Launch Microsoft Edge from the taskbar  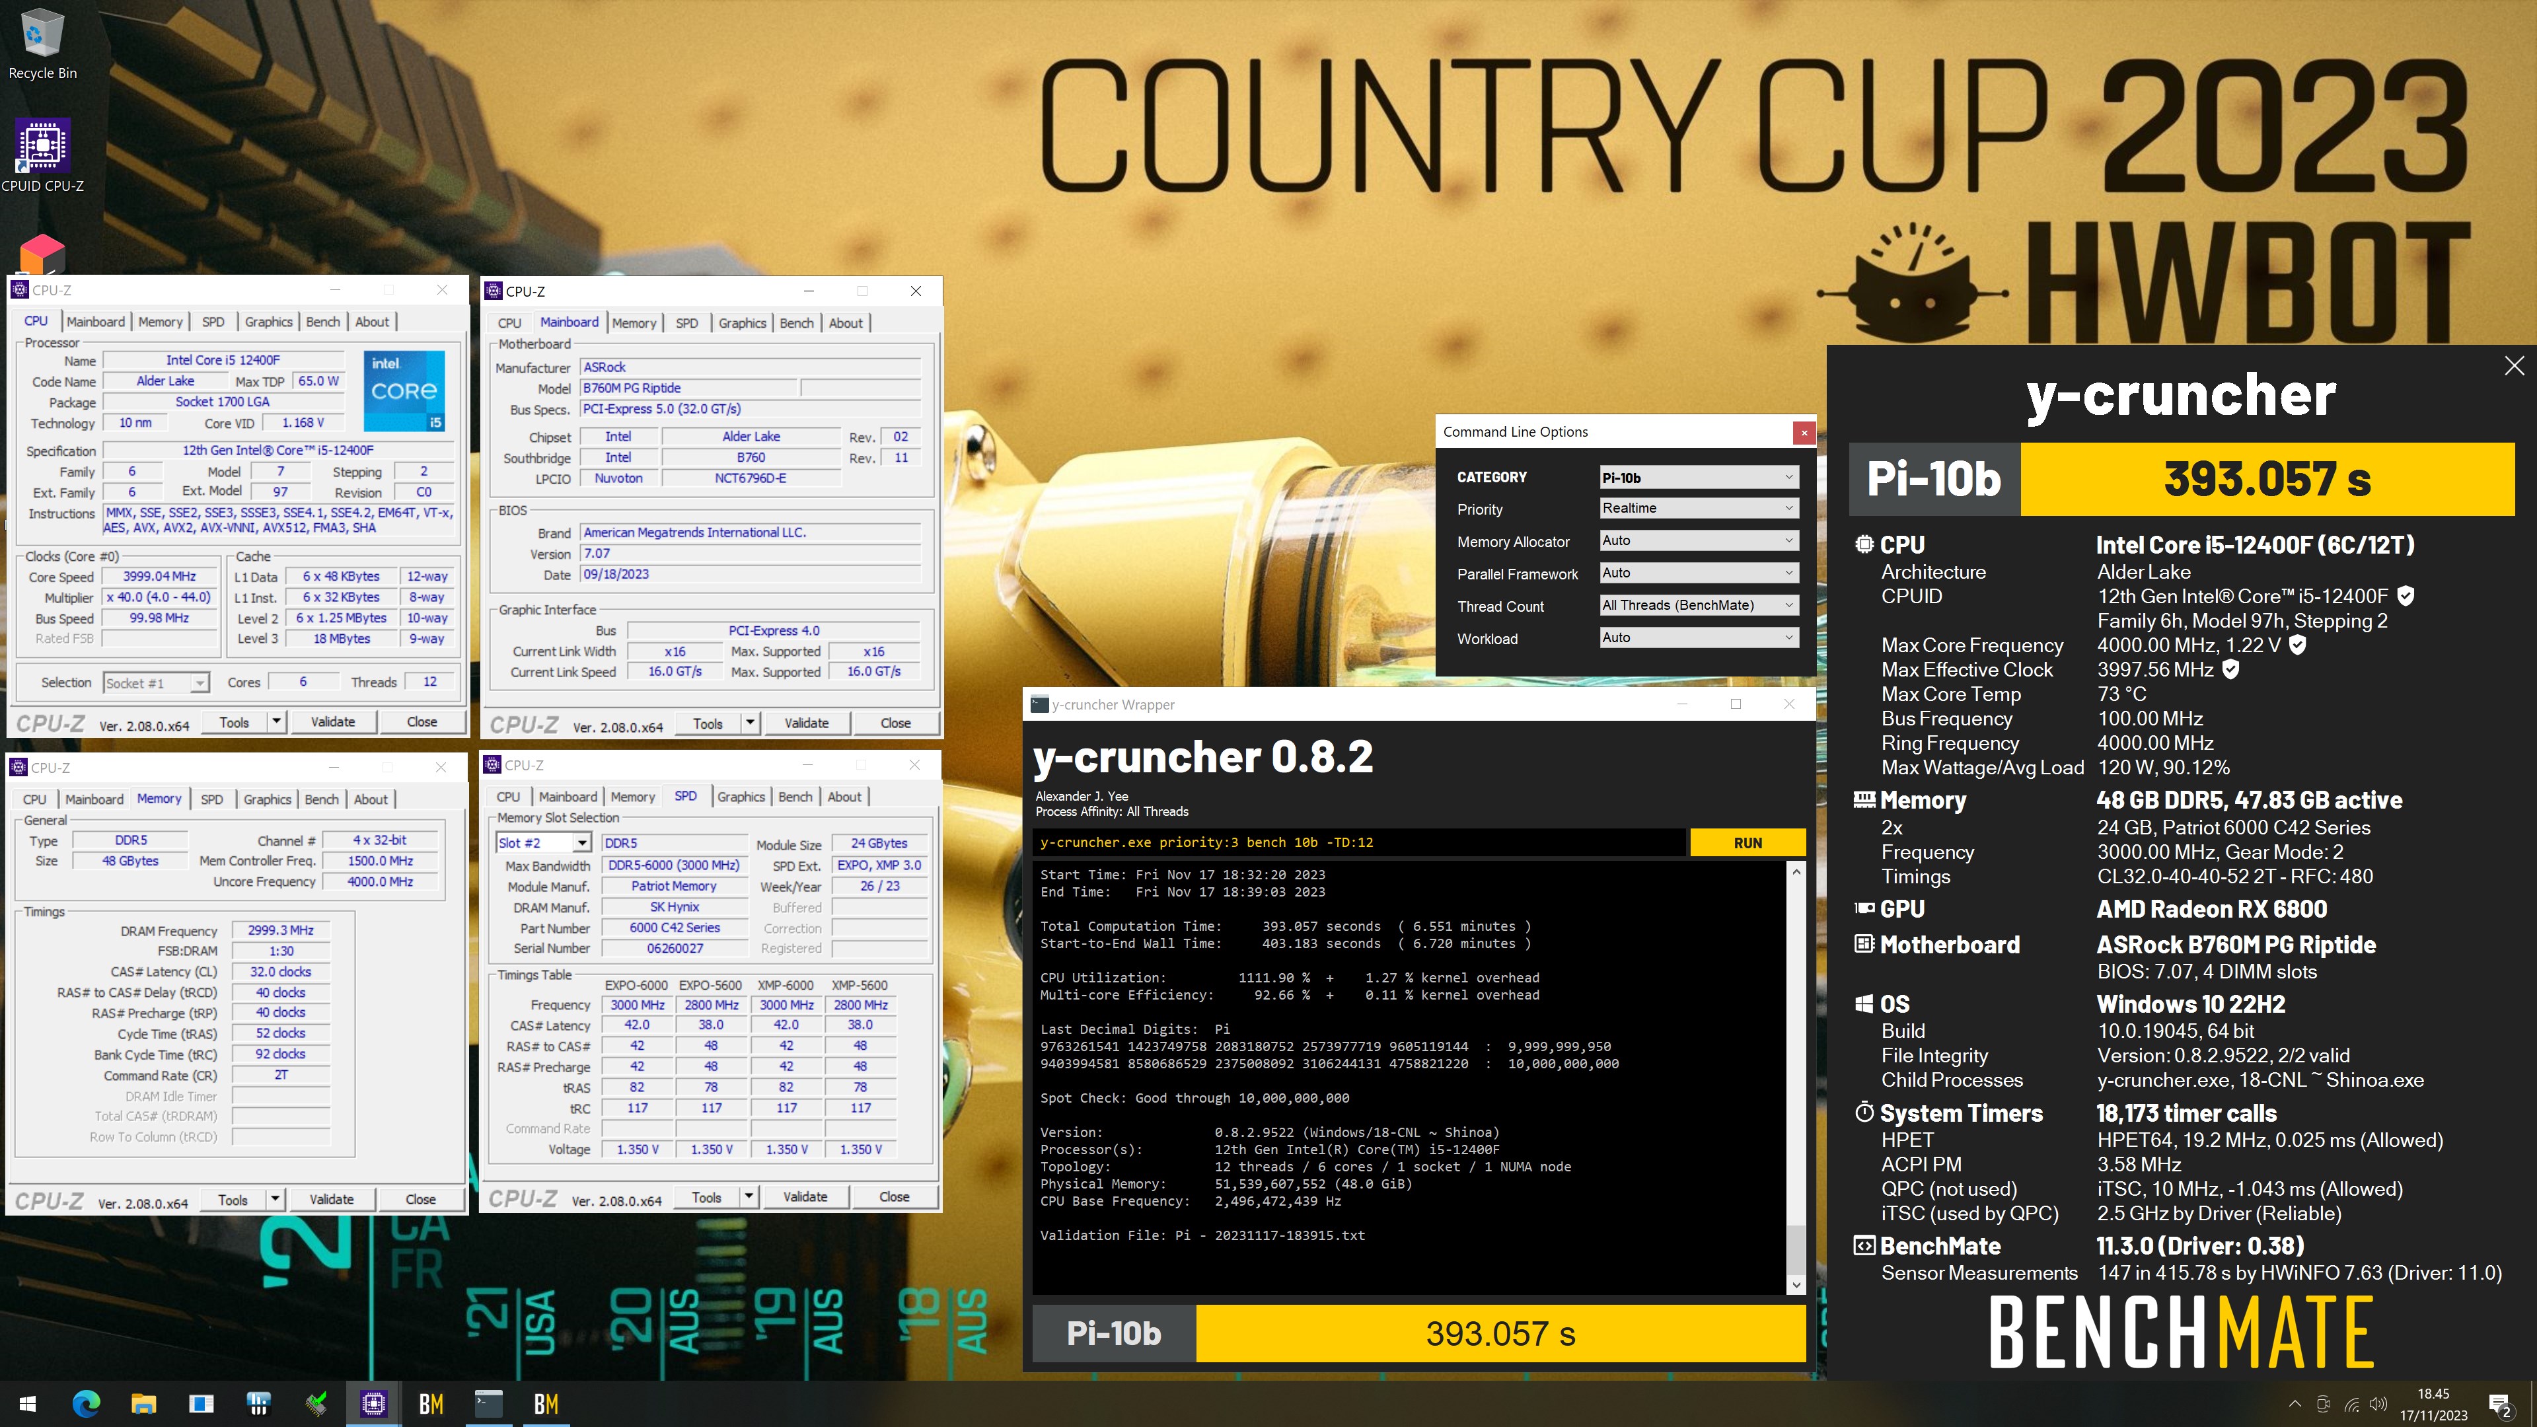[86, 1403]
